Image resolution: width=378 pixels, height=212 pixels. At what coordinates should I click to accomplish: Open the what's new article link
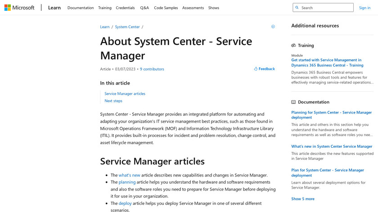[x=129, y=175]
